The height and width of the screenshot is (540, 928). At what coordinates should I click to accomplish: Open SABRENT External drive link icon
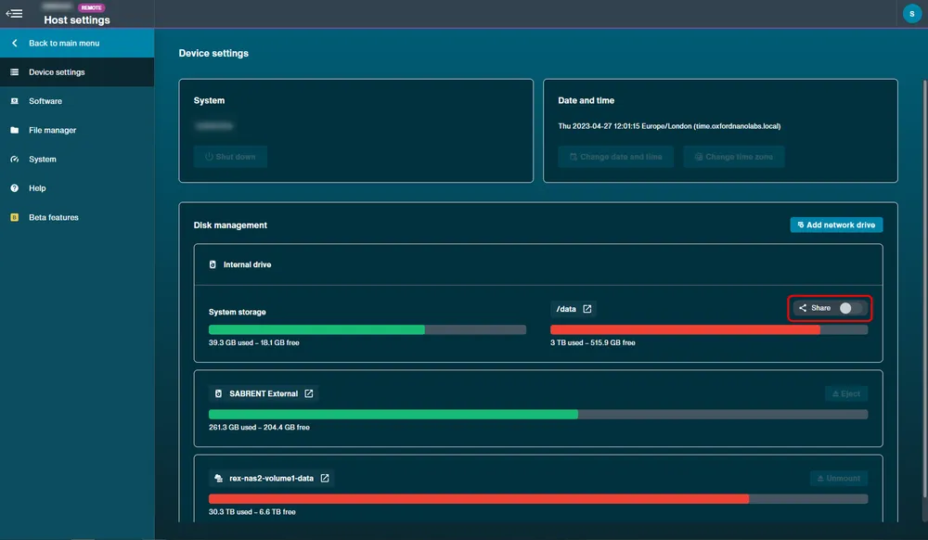308,393
